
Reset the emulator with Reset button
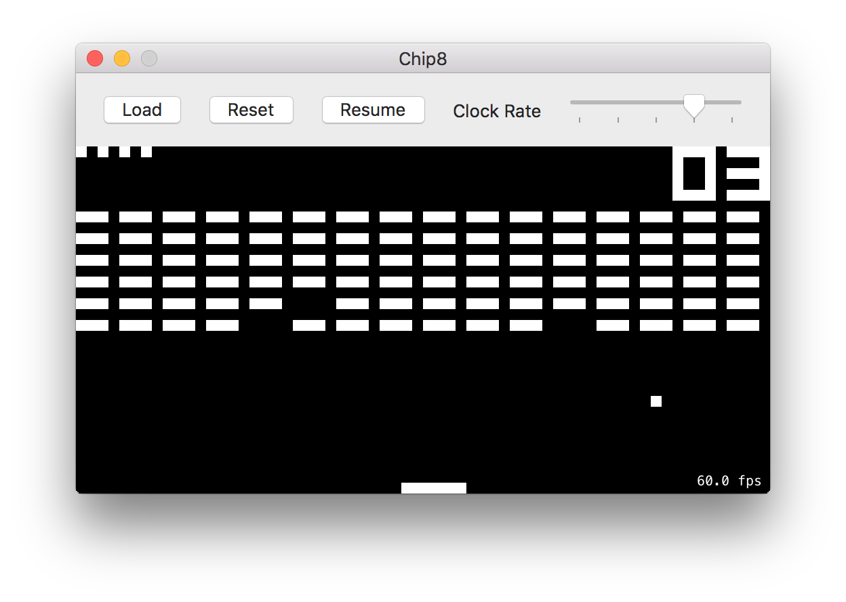[x=251, y=110]
